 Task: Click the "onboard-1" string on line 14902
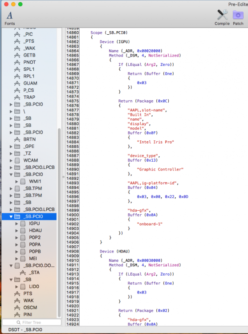click(150, 224)
